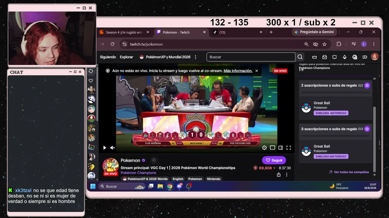Reload the twitch.tv page
This screenshot has height=218, width=389.
[112, 44]
